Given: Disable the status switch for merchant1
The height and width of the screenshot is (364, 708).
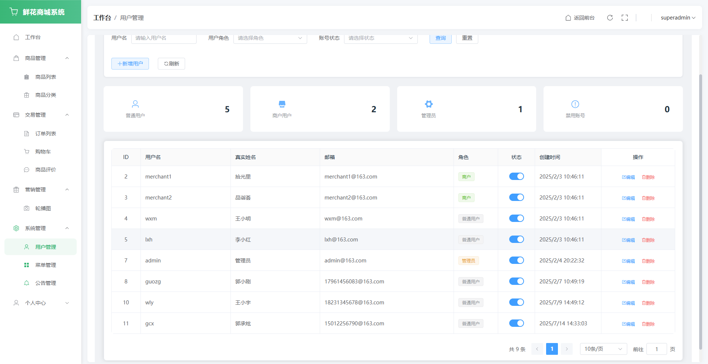Looking at the screenshot, I should point(516,176).
